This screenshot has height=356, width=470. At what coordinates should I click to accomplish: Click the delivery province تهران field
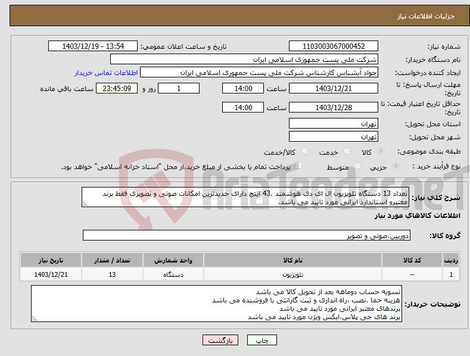click(334, 123)
